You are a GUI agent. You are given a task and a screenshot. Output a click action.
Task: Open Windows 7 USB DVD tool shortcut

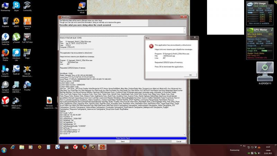16,87
